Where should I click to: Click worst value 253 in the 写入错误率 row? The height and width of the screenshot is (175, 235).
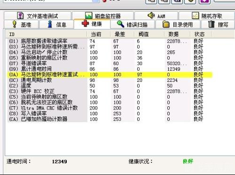[x=117, y=114]
